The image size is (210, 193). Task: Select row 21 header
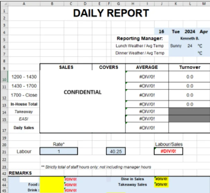coord(4,152)
